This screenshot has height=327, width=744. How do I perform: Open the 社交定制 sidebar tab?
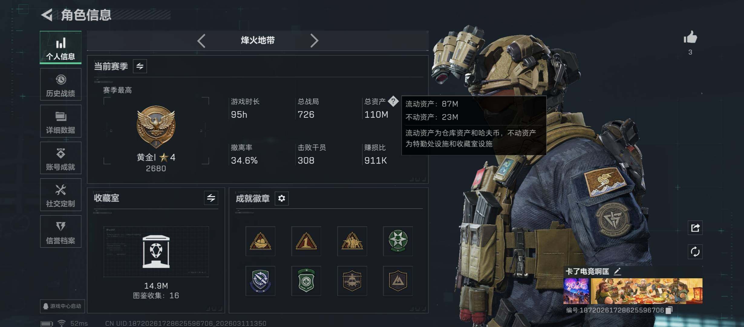tap(60, 195)
